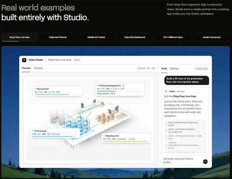
Task: Select the Build tab
Action: click(164, 68)
